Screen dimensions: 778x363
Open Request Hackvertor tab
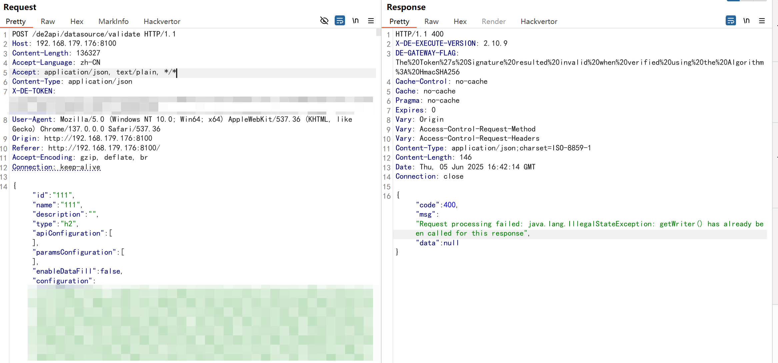pyautogui.click(x=162, y=21)
